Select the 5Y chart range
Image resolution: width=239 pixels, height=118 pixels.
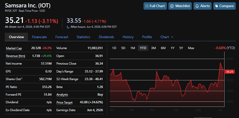click(181, 48)
